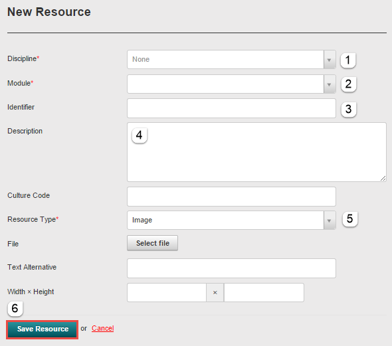This screenshot has width=392, height=346.
Task: Click into the Description text area
Action: click(256, 152)
